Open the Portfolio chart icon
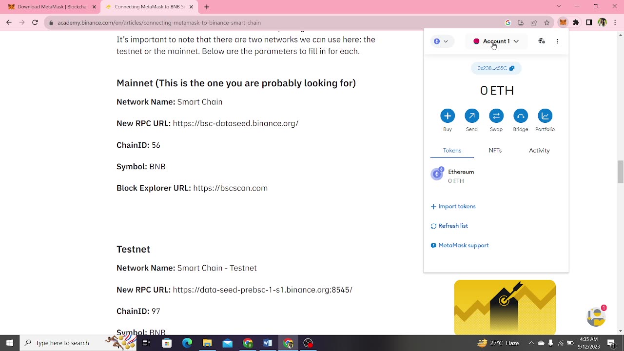 pos(545,116)
